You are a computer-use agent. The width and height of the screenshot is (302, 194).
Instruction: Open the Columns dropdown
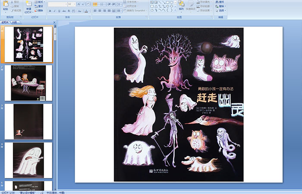tap(120, 11)
